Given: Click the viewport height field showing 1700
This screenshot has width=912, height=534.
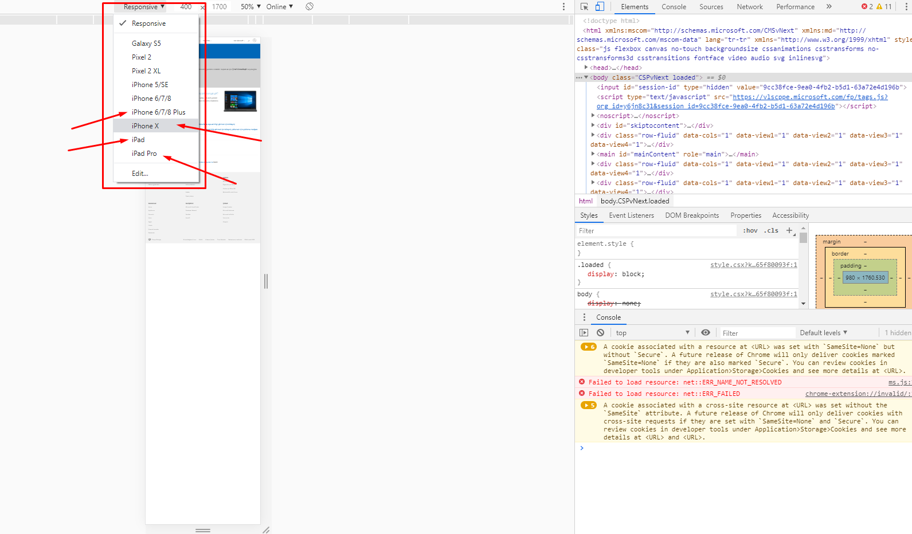Looking at the screenshot, I should click(220, 7).
